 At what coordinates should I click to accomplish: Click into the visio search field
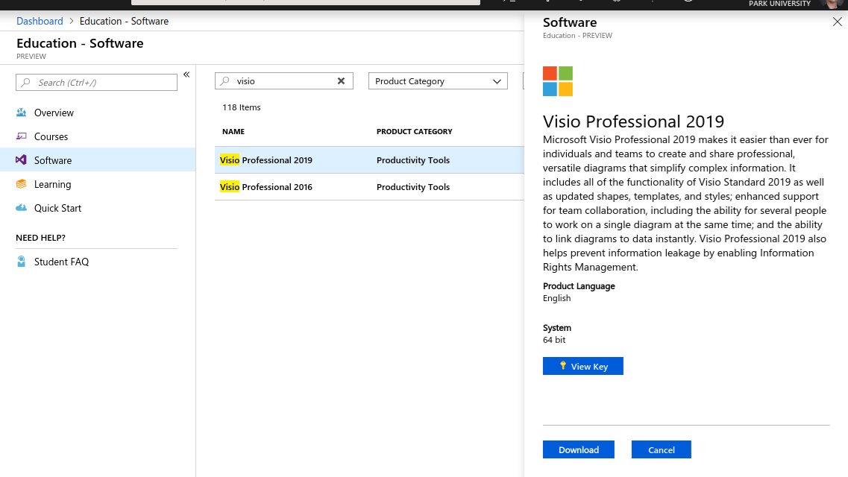[284, 81]
